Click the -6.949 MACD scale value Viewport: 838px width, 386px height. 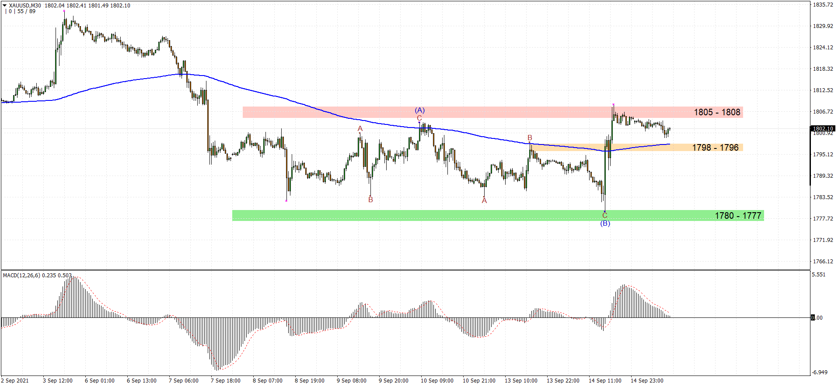820,372
